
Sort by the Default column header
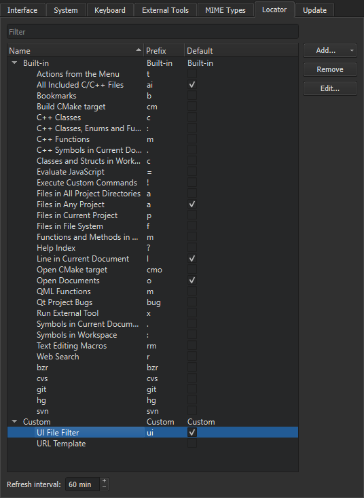241,50
